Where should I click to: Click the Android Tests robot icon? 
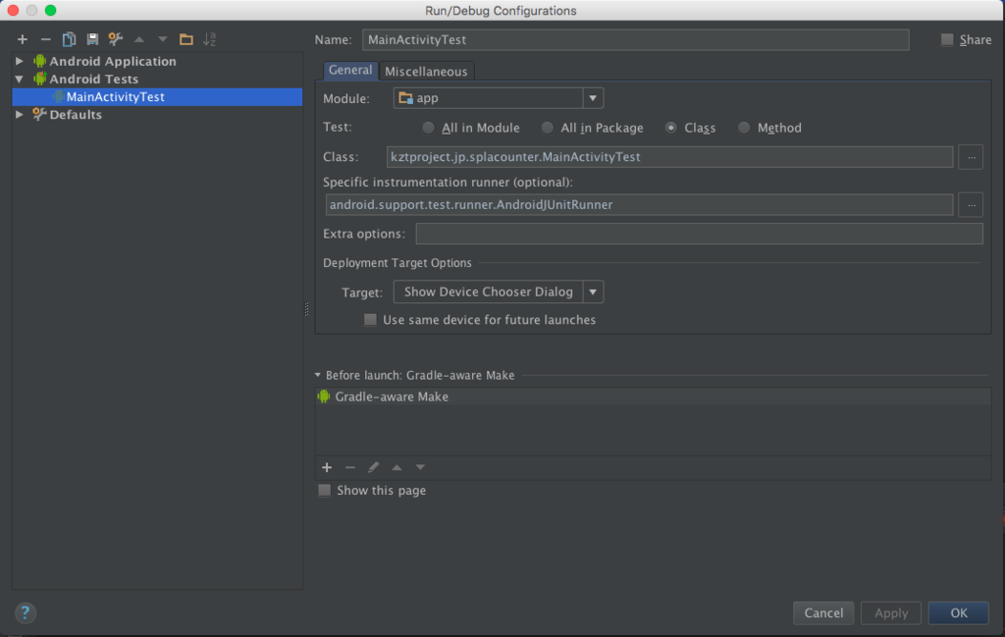click(39, 79)
